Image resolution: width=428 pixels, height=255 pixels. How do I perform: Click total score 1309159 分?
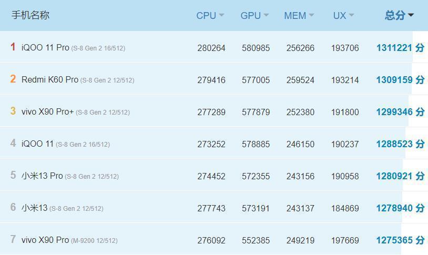click(400, 80)
